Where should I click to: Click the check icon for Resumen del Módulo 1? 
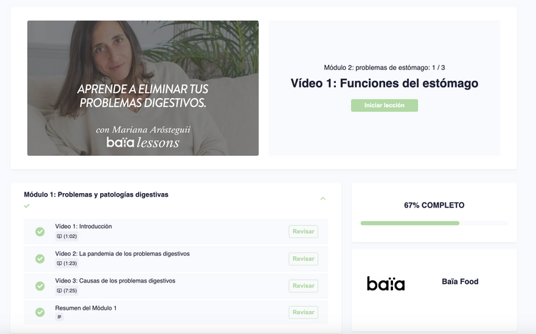point(40,313)
